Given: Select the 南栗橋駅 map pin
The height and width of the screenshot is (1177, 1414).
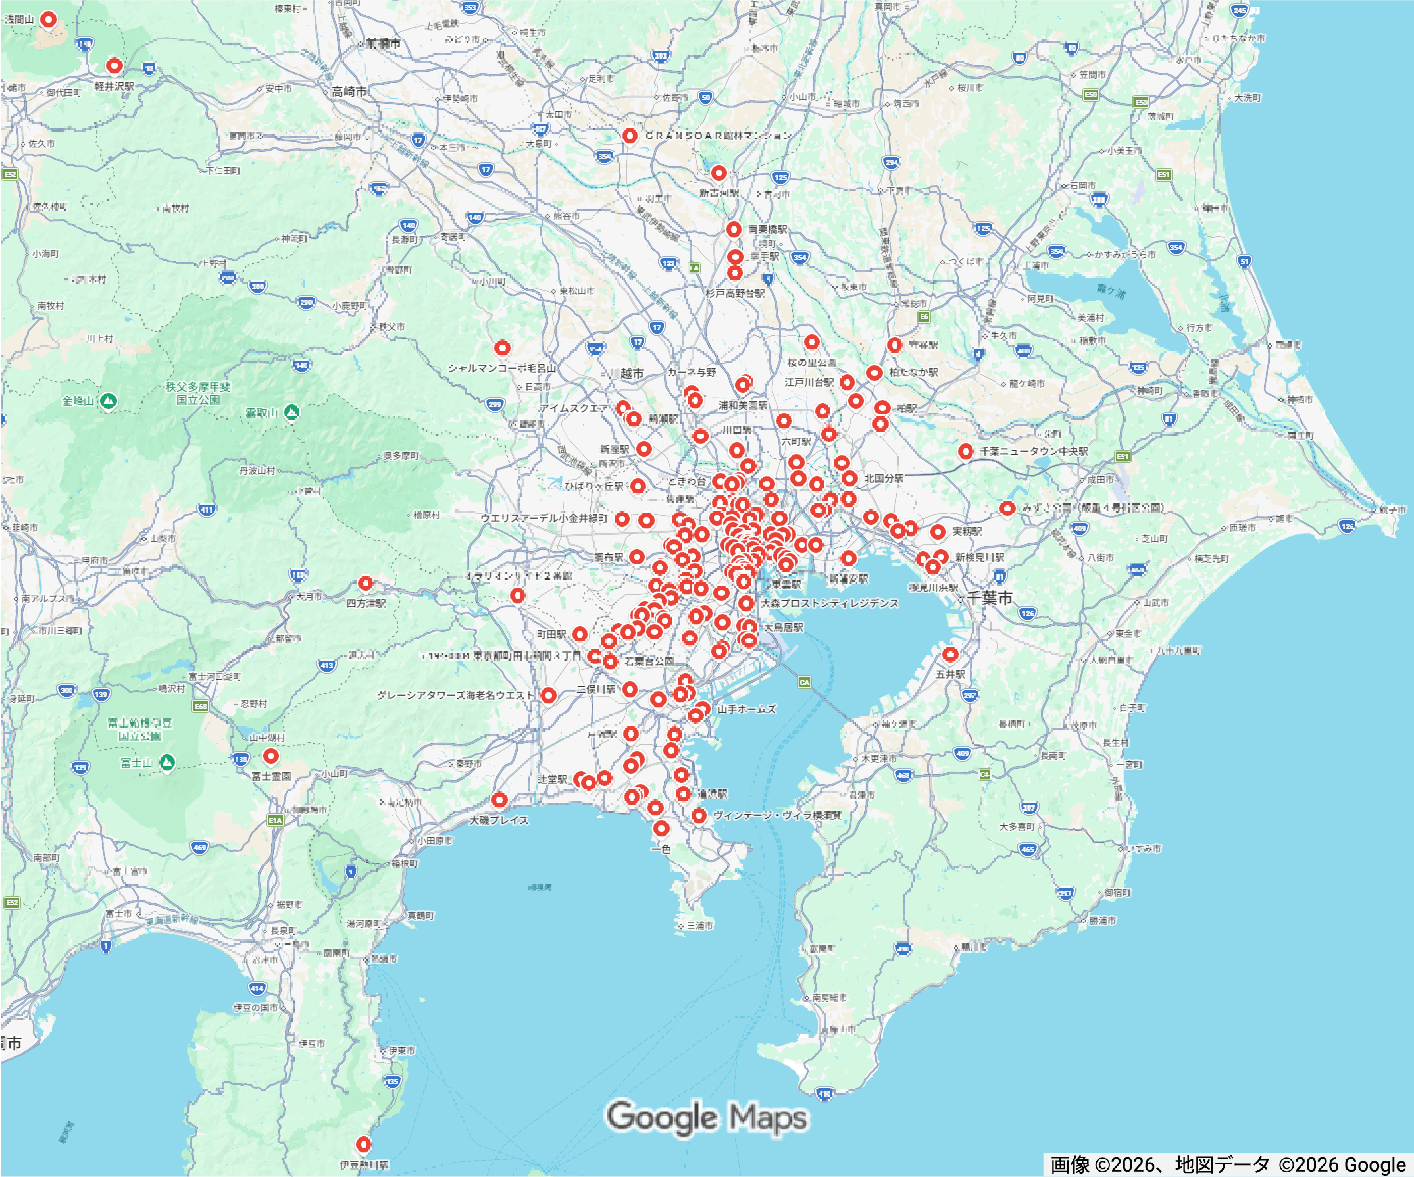Looking at the screenshot, I should (x=734, y=230).
